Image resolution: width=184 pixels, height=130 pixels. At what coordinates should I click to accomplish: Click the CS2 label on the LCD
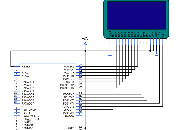pyautogui.click(x=159, y=34)
